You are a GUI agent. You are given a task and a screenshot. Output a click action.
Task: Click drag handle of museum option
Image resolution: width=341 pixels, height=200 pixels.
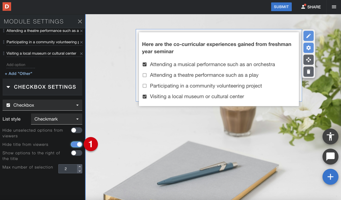4,53
